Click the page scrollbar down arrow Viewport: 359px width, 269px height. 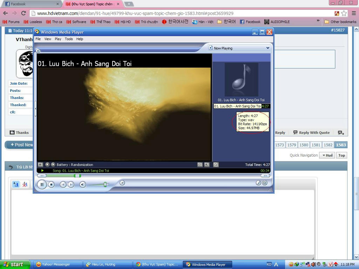coord(357,257)
